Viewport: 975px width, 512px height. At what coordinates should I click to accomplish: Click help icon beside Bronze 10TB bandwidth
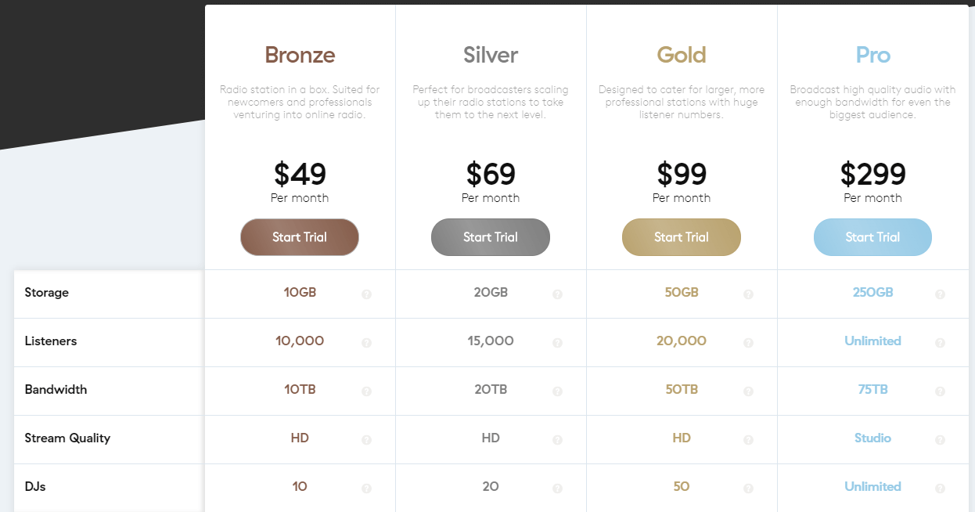click(x=366, y=391)
